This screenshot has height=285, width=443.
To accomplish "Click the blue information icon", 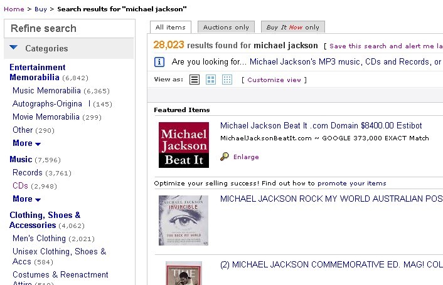I will point(159,62).
